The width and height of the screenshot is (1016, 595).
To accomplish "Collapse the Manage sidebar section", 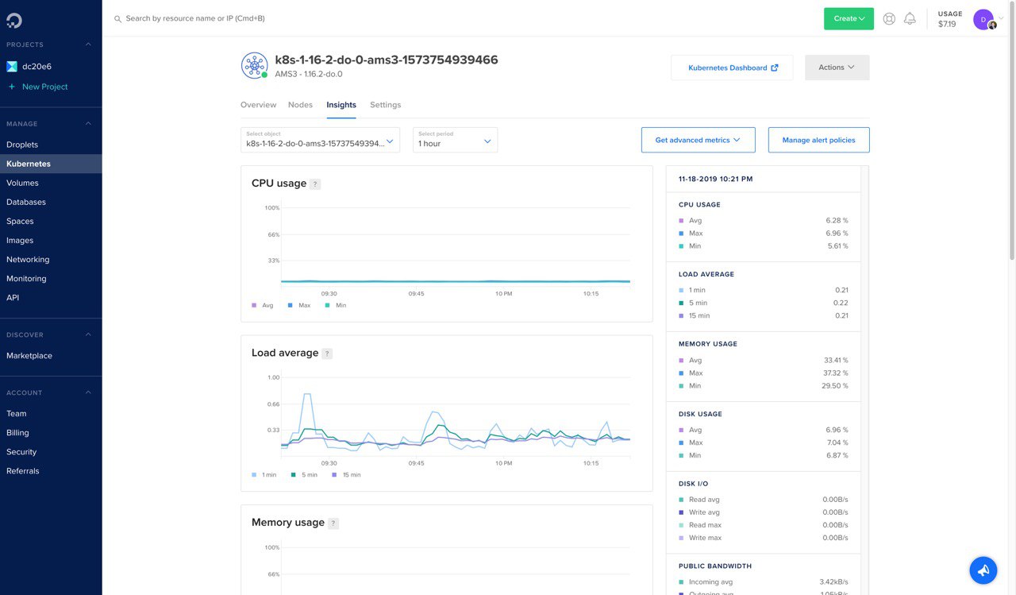I will point(88,124).
